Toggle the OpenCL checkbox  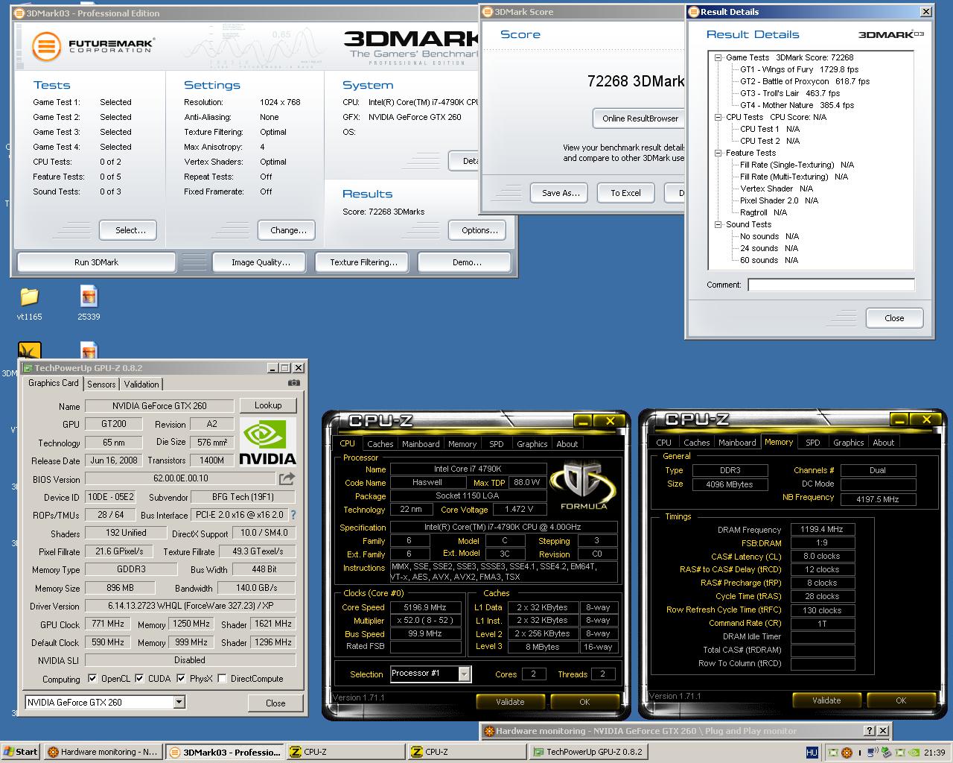click(92, 678)
